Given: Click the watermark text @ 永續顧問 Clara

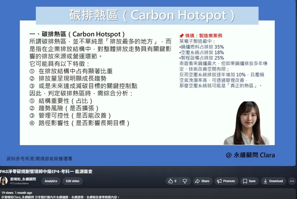Looking at the screenshot, I should [250, 155].
